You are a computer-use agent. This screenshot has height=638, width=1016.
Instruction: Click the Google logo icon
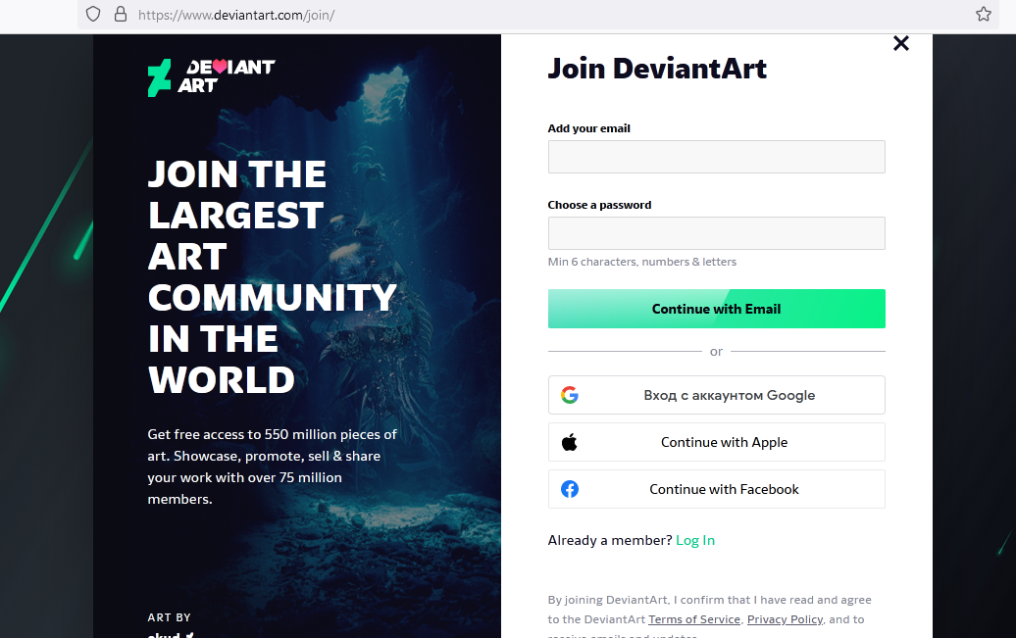pyautogui.click(x=570, y=395)
